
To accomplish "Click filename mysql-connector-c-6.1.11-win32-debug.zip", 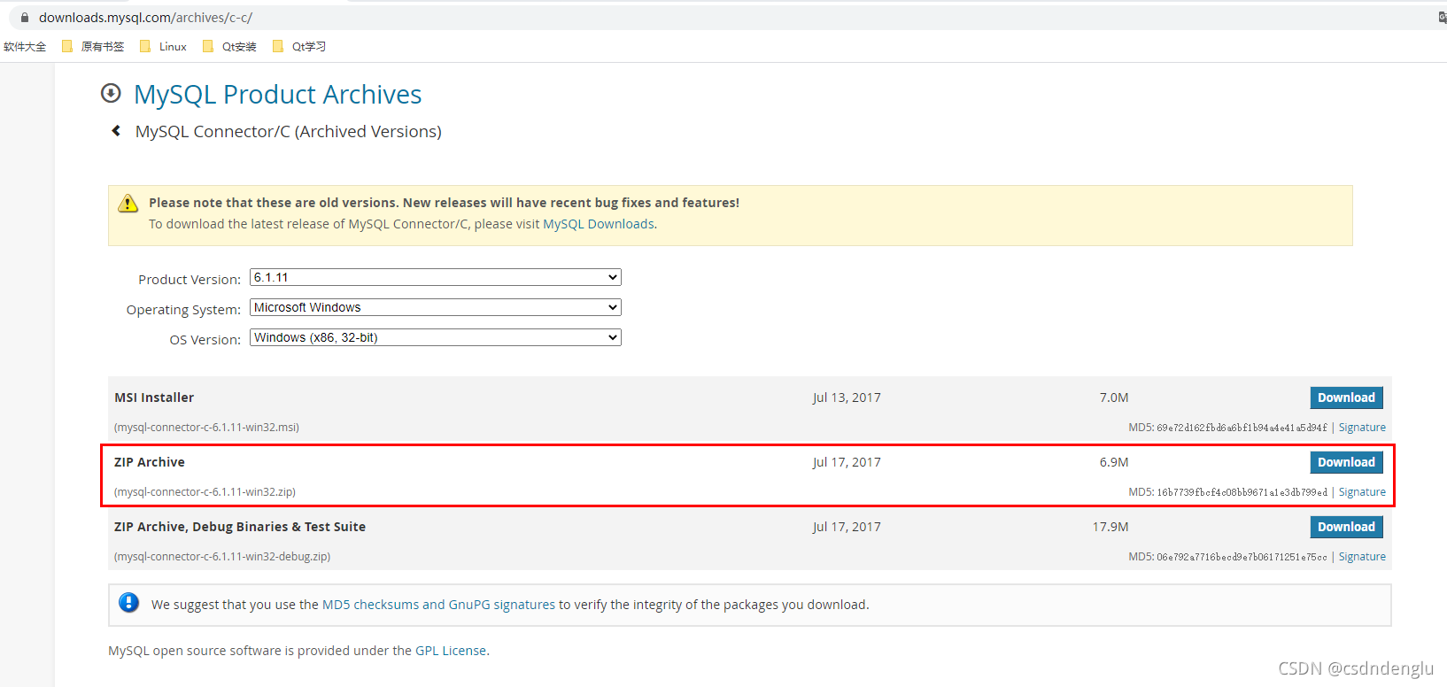I will point(222,557).
